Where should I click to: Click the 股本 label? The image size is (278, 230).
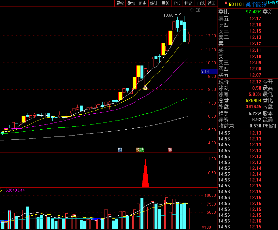coord(268,113)
